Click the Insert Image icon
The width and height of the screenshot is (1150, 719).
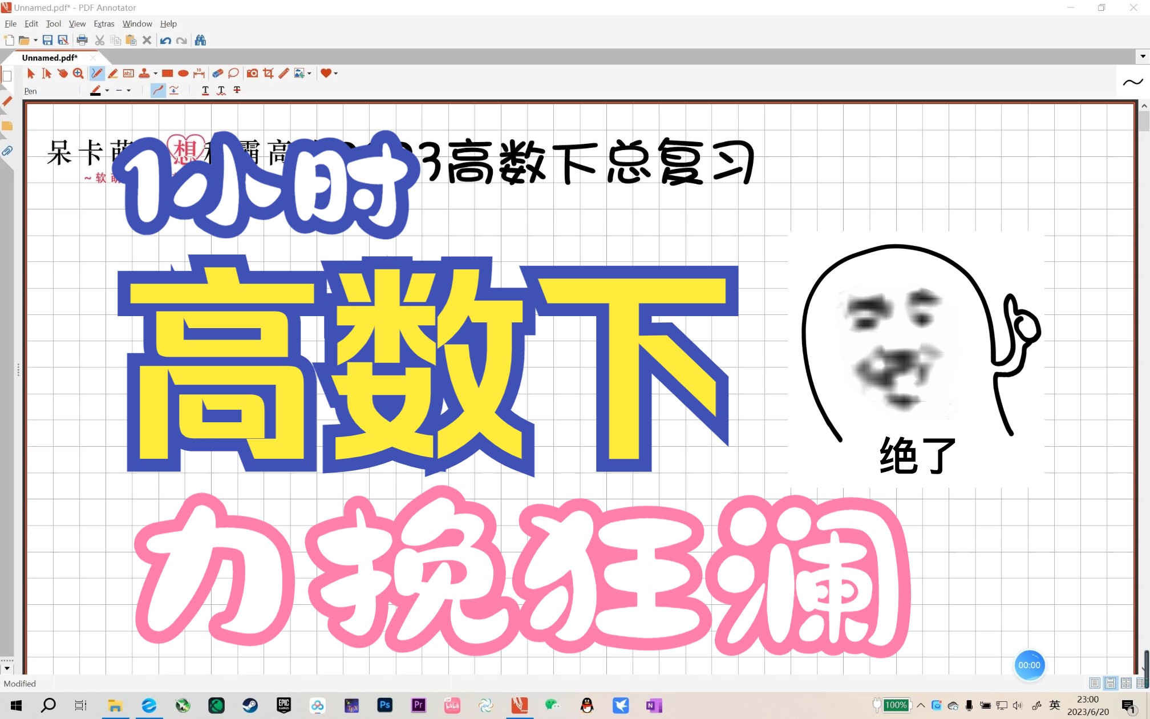tap(299, 73)
